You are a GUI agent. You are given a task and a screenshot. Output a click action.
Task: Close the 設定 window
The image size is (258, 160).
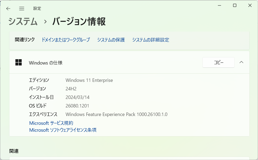tap(250, 5)
